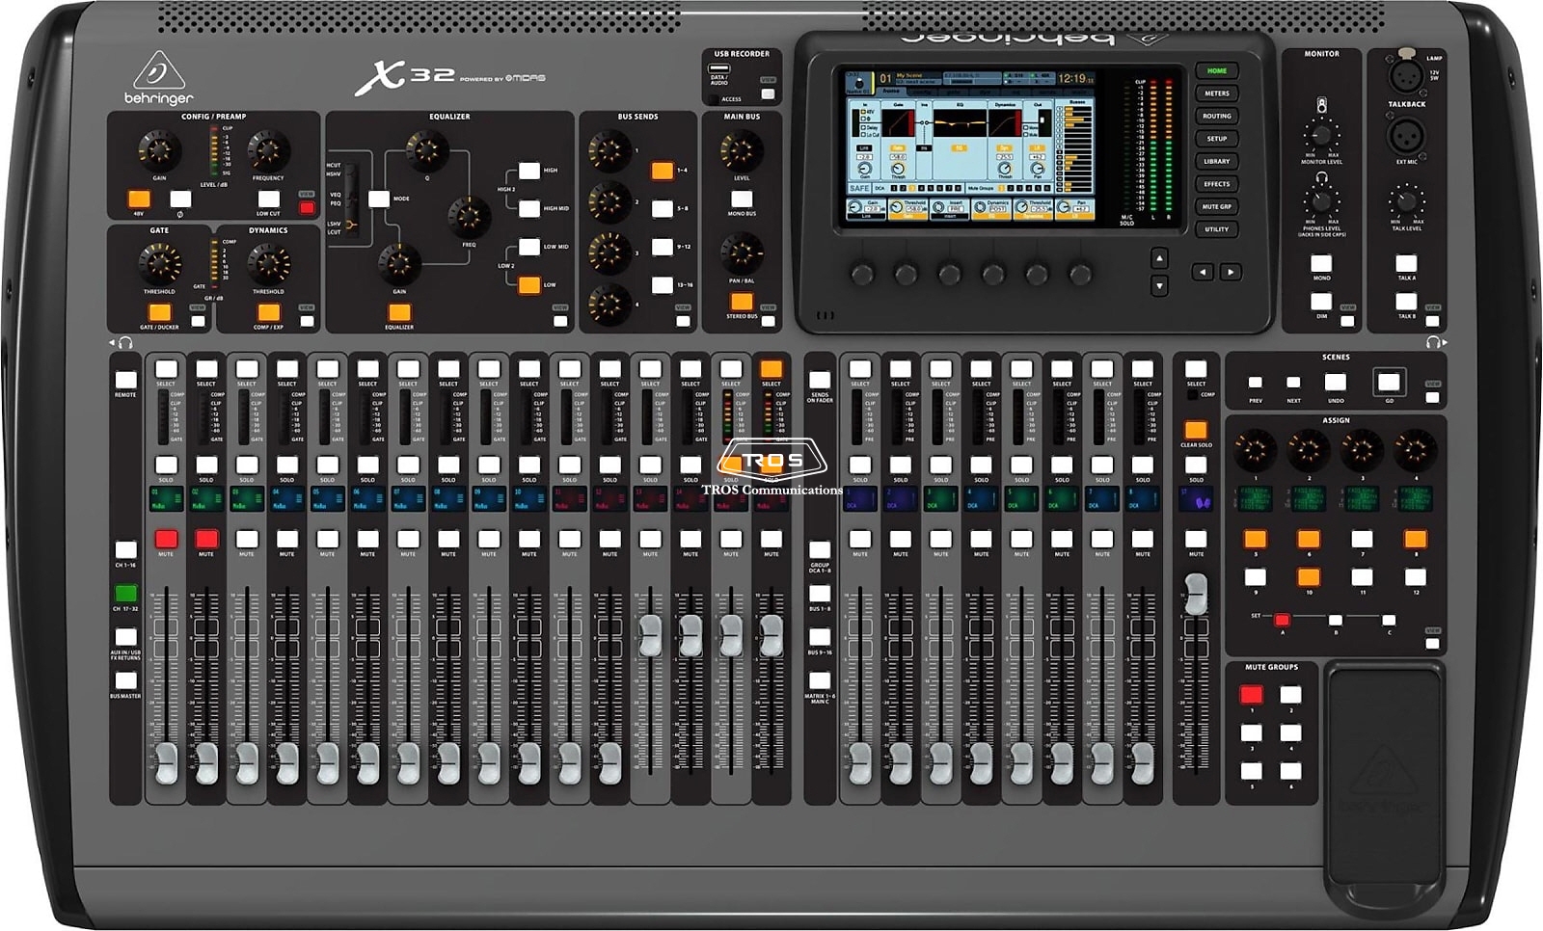Toggle the Stereo Bus button
Screen dimensions: 1543x931
[742, 302]
